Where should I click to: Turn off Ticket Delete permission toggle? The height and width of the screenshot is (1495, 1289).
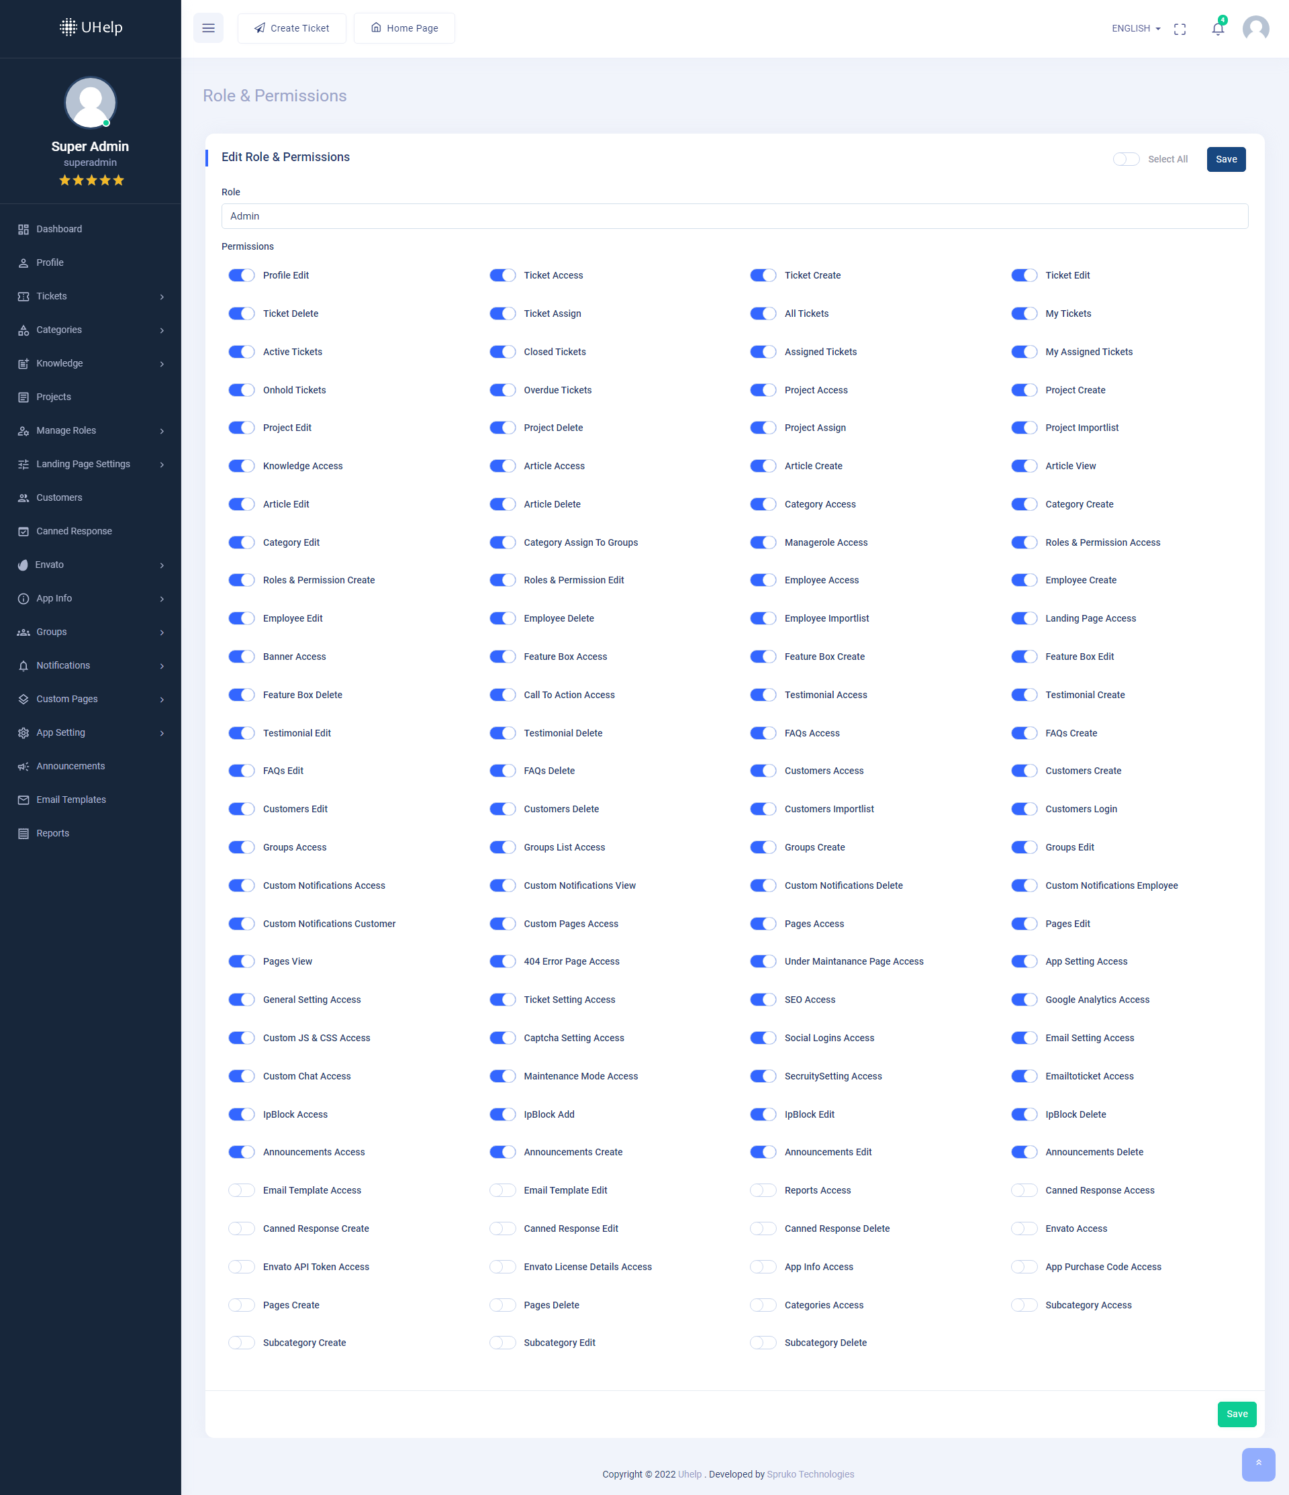(x=242, y=314)
